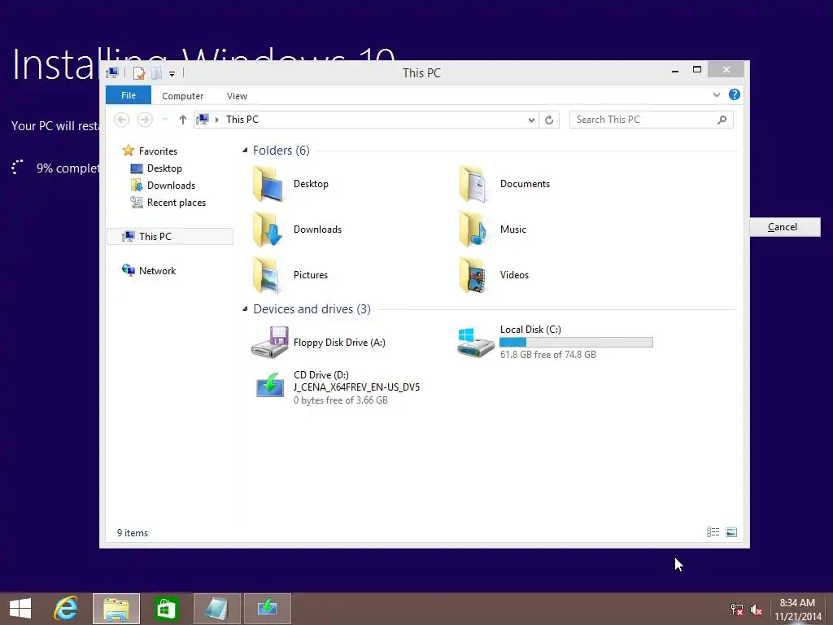This screenshot has height=625, width=833.
Task: Expand the ribbon with the chevron
Action: point(716,94)
